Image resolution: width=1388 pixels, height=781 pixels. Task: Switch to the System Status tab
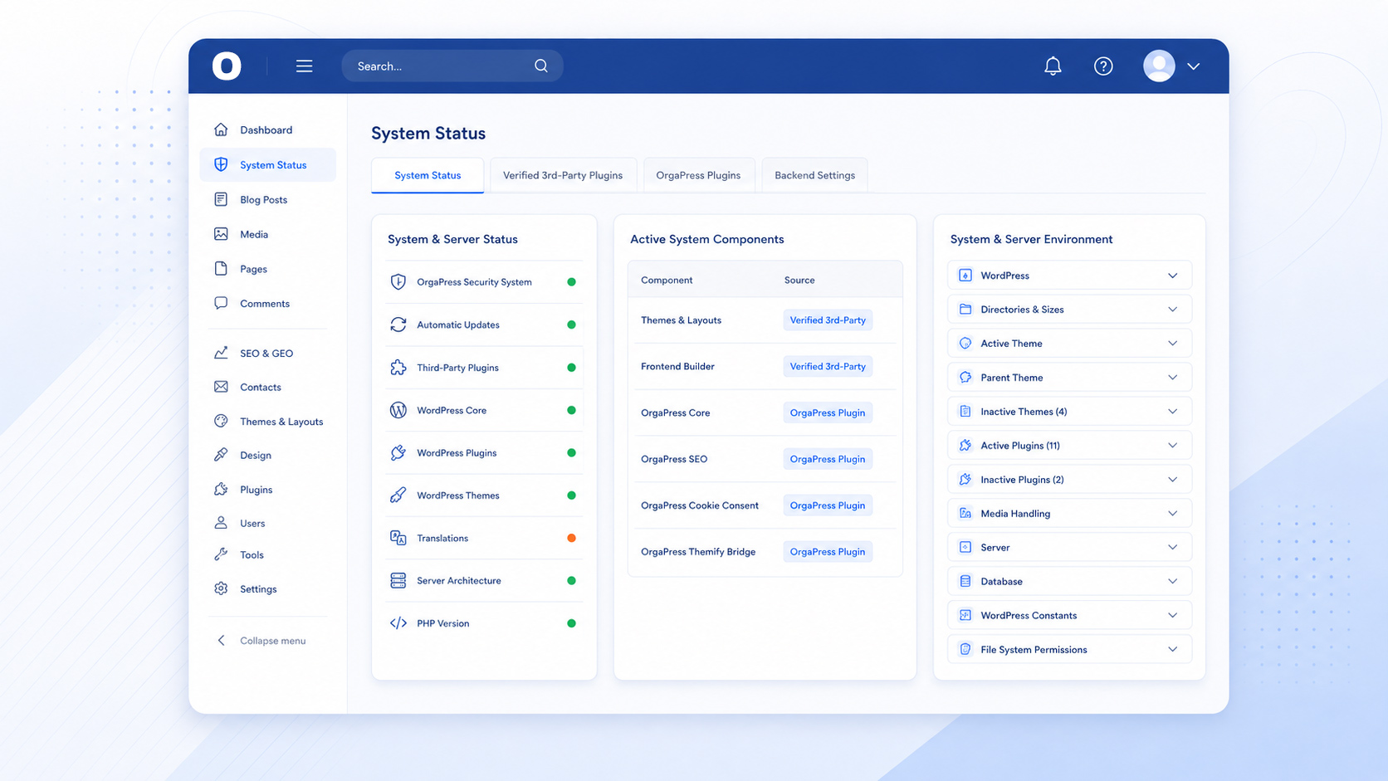click(x=428, y=175)
